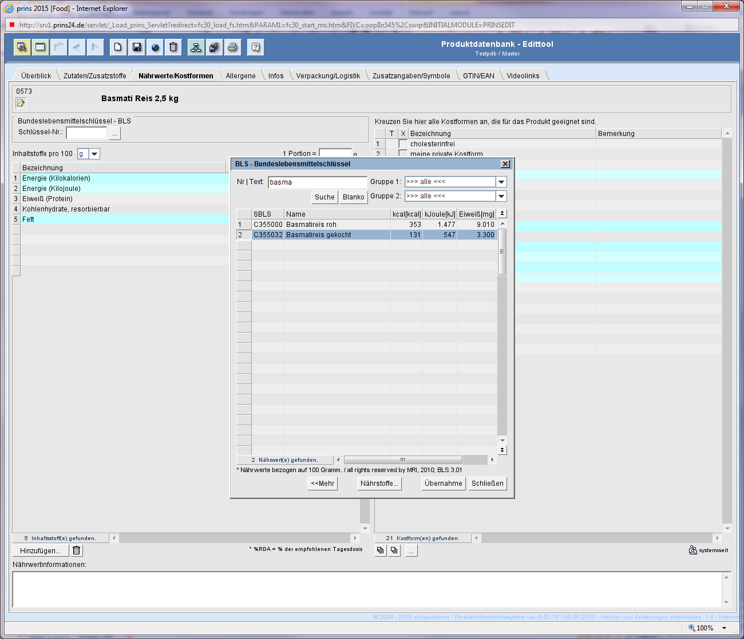Click the Nr | Text search field
Image resolution: width=744 pixels, height=639 pixels.
pos(318,182)
